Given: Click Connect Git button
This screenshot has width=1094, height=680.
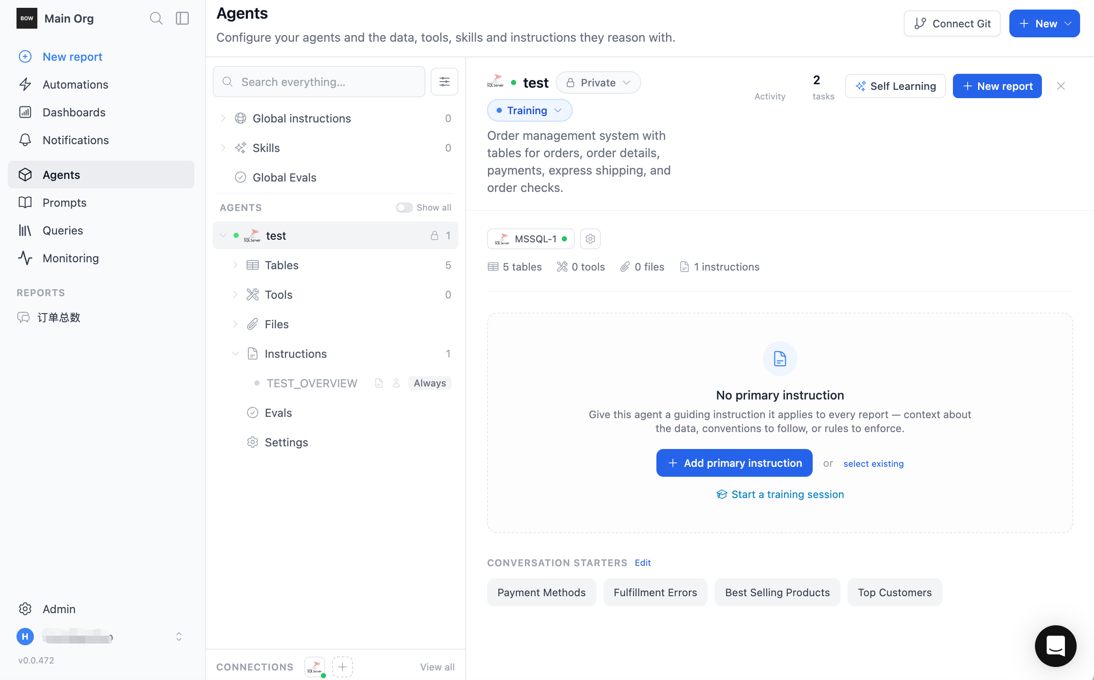Looking at the screenshot, I should point(952,23).
